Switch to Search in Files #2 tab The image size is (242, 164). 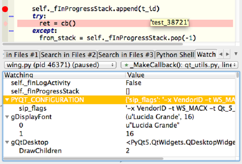[68, 55]
